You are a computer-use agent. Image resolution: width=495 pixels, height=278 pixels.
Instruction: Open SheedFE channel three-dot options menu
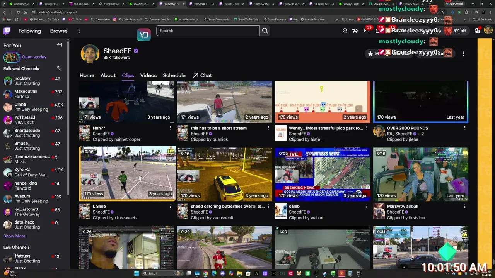tap(464, 54)
